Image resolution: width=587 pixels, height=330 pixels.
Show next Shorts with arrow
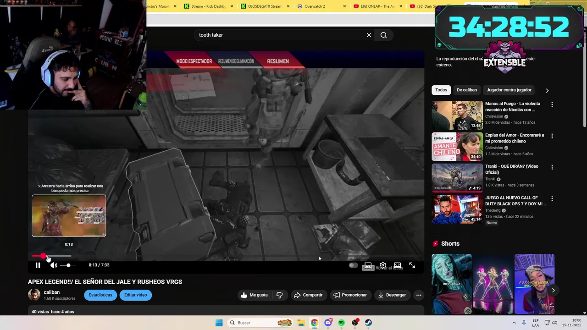pyautogui.click(x=553, y=290)
